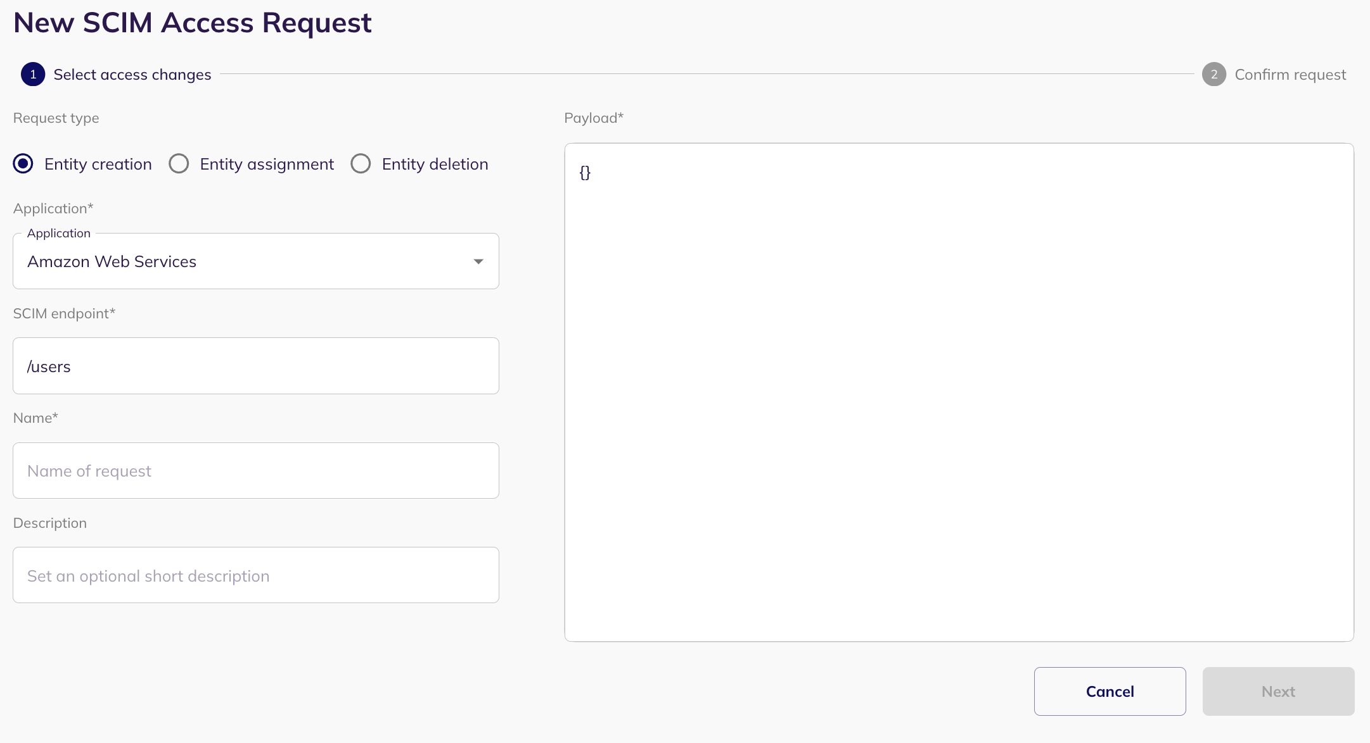Screen dimensions: 1370x743
Task: Click the Entity deletion label text
Action: pyautogui.click(x=435, y=165)
